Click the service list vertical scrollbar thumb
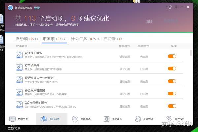Image resolution: width=198 pixels, height=132 pixels. pos(191,53)
